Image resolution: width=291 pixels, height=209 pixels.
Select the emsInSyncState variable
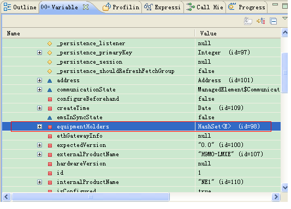[80, 117]
